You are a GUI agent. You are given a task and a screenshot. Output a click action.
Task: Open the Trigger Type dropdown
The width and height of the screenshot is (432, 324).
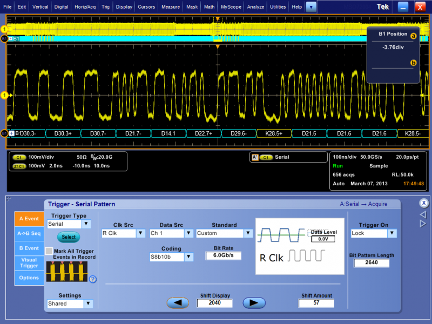(x=85, y=224)
